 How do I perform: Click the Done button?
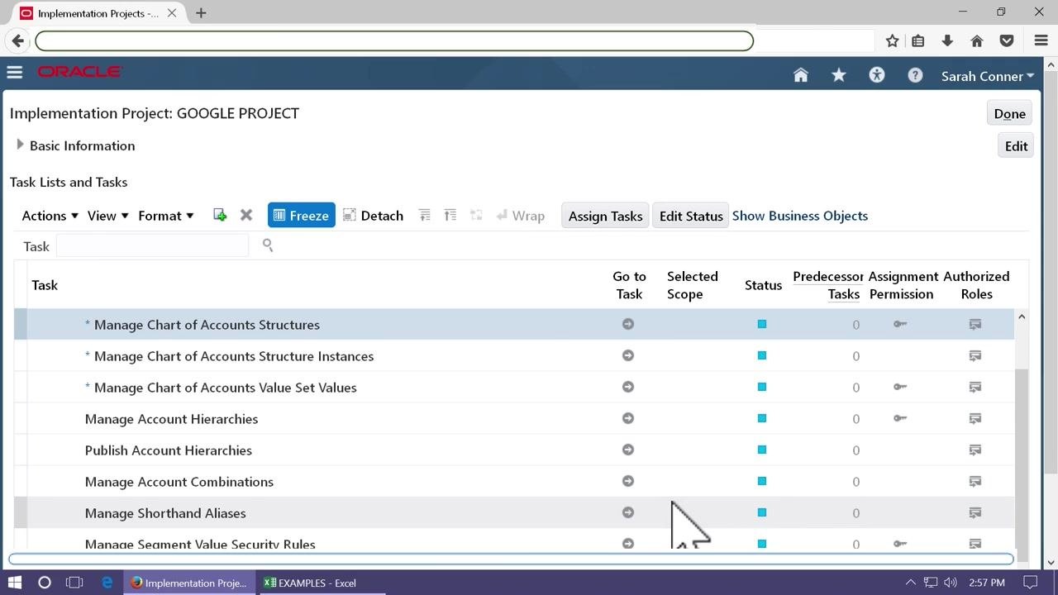[x=1009, y=113]
